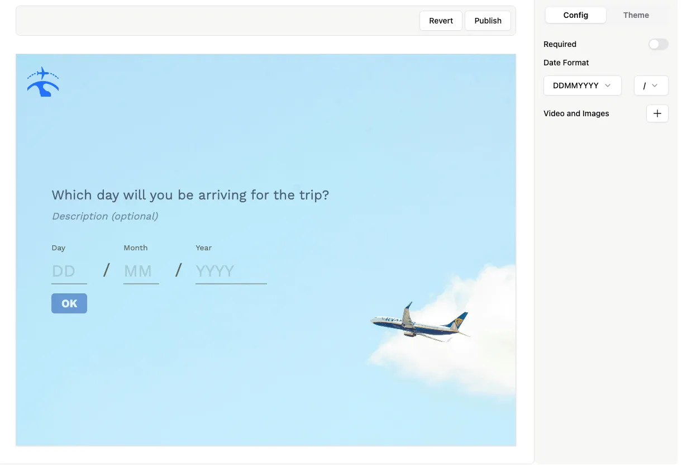The width and height of the screenshot is (682, 471).
Task: Click the Year label above YYYY
Action: [204, 248]
